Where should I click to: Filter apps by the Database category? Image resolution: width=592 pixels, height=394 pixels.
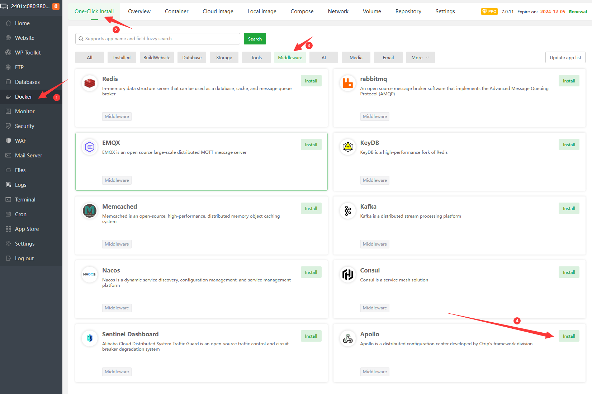[x=192, y=58]
